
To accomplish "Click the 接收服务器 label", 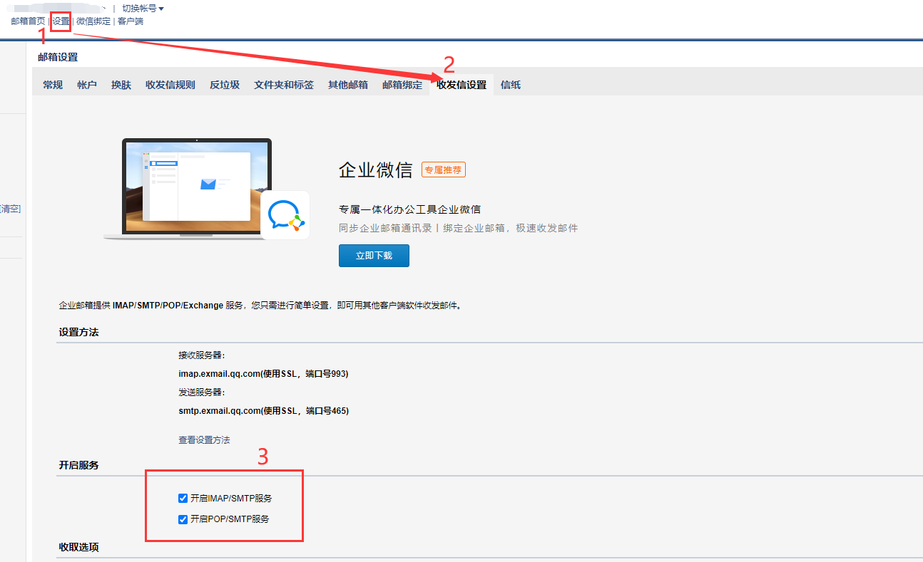I will pos(202,355).
